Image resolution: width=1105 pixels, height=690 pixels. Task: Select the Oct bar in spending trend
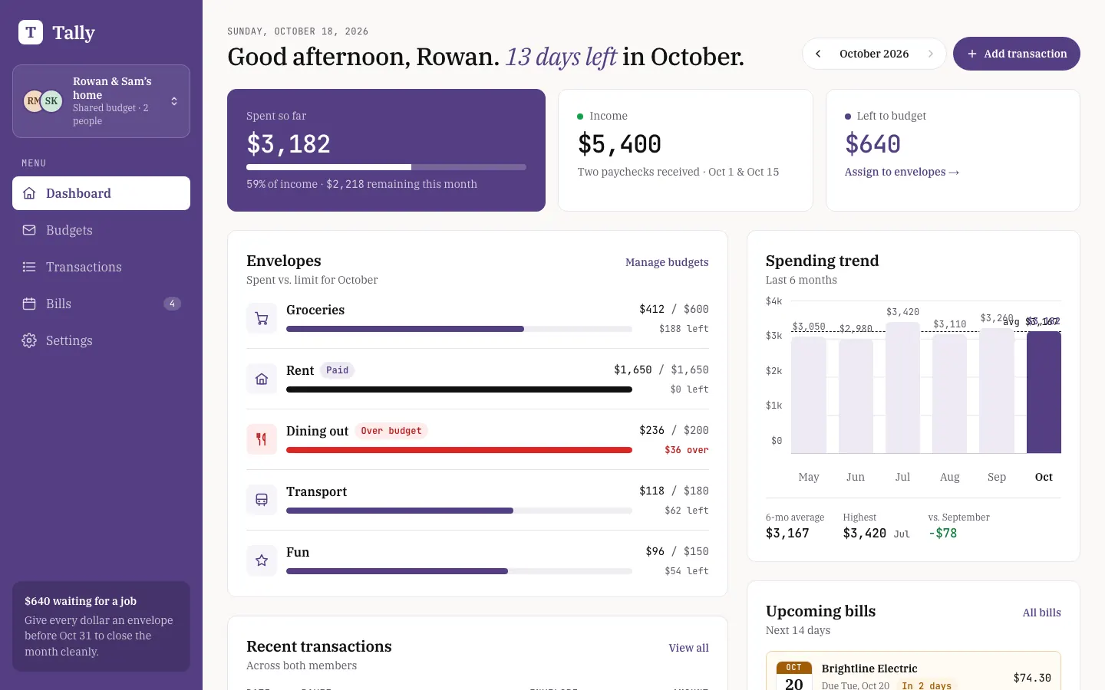point(1044,393)
